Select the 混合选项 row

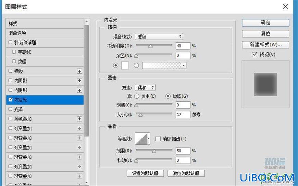(45, 33)
